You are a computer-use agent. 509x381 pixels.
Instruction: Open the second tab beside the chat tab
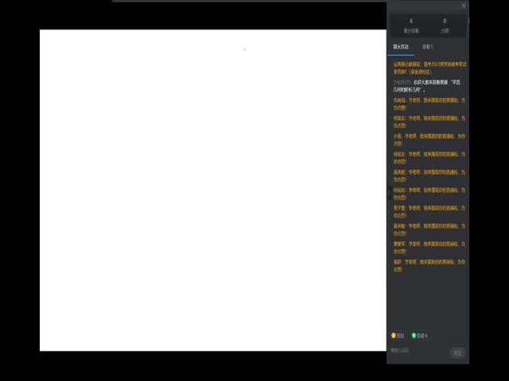click(x=428, y=47)
